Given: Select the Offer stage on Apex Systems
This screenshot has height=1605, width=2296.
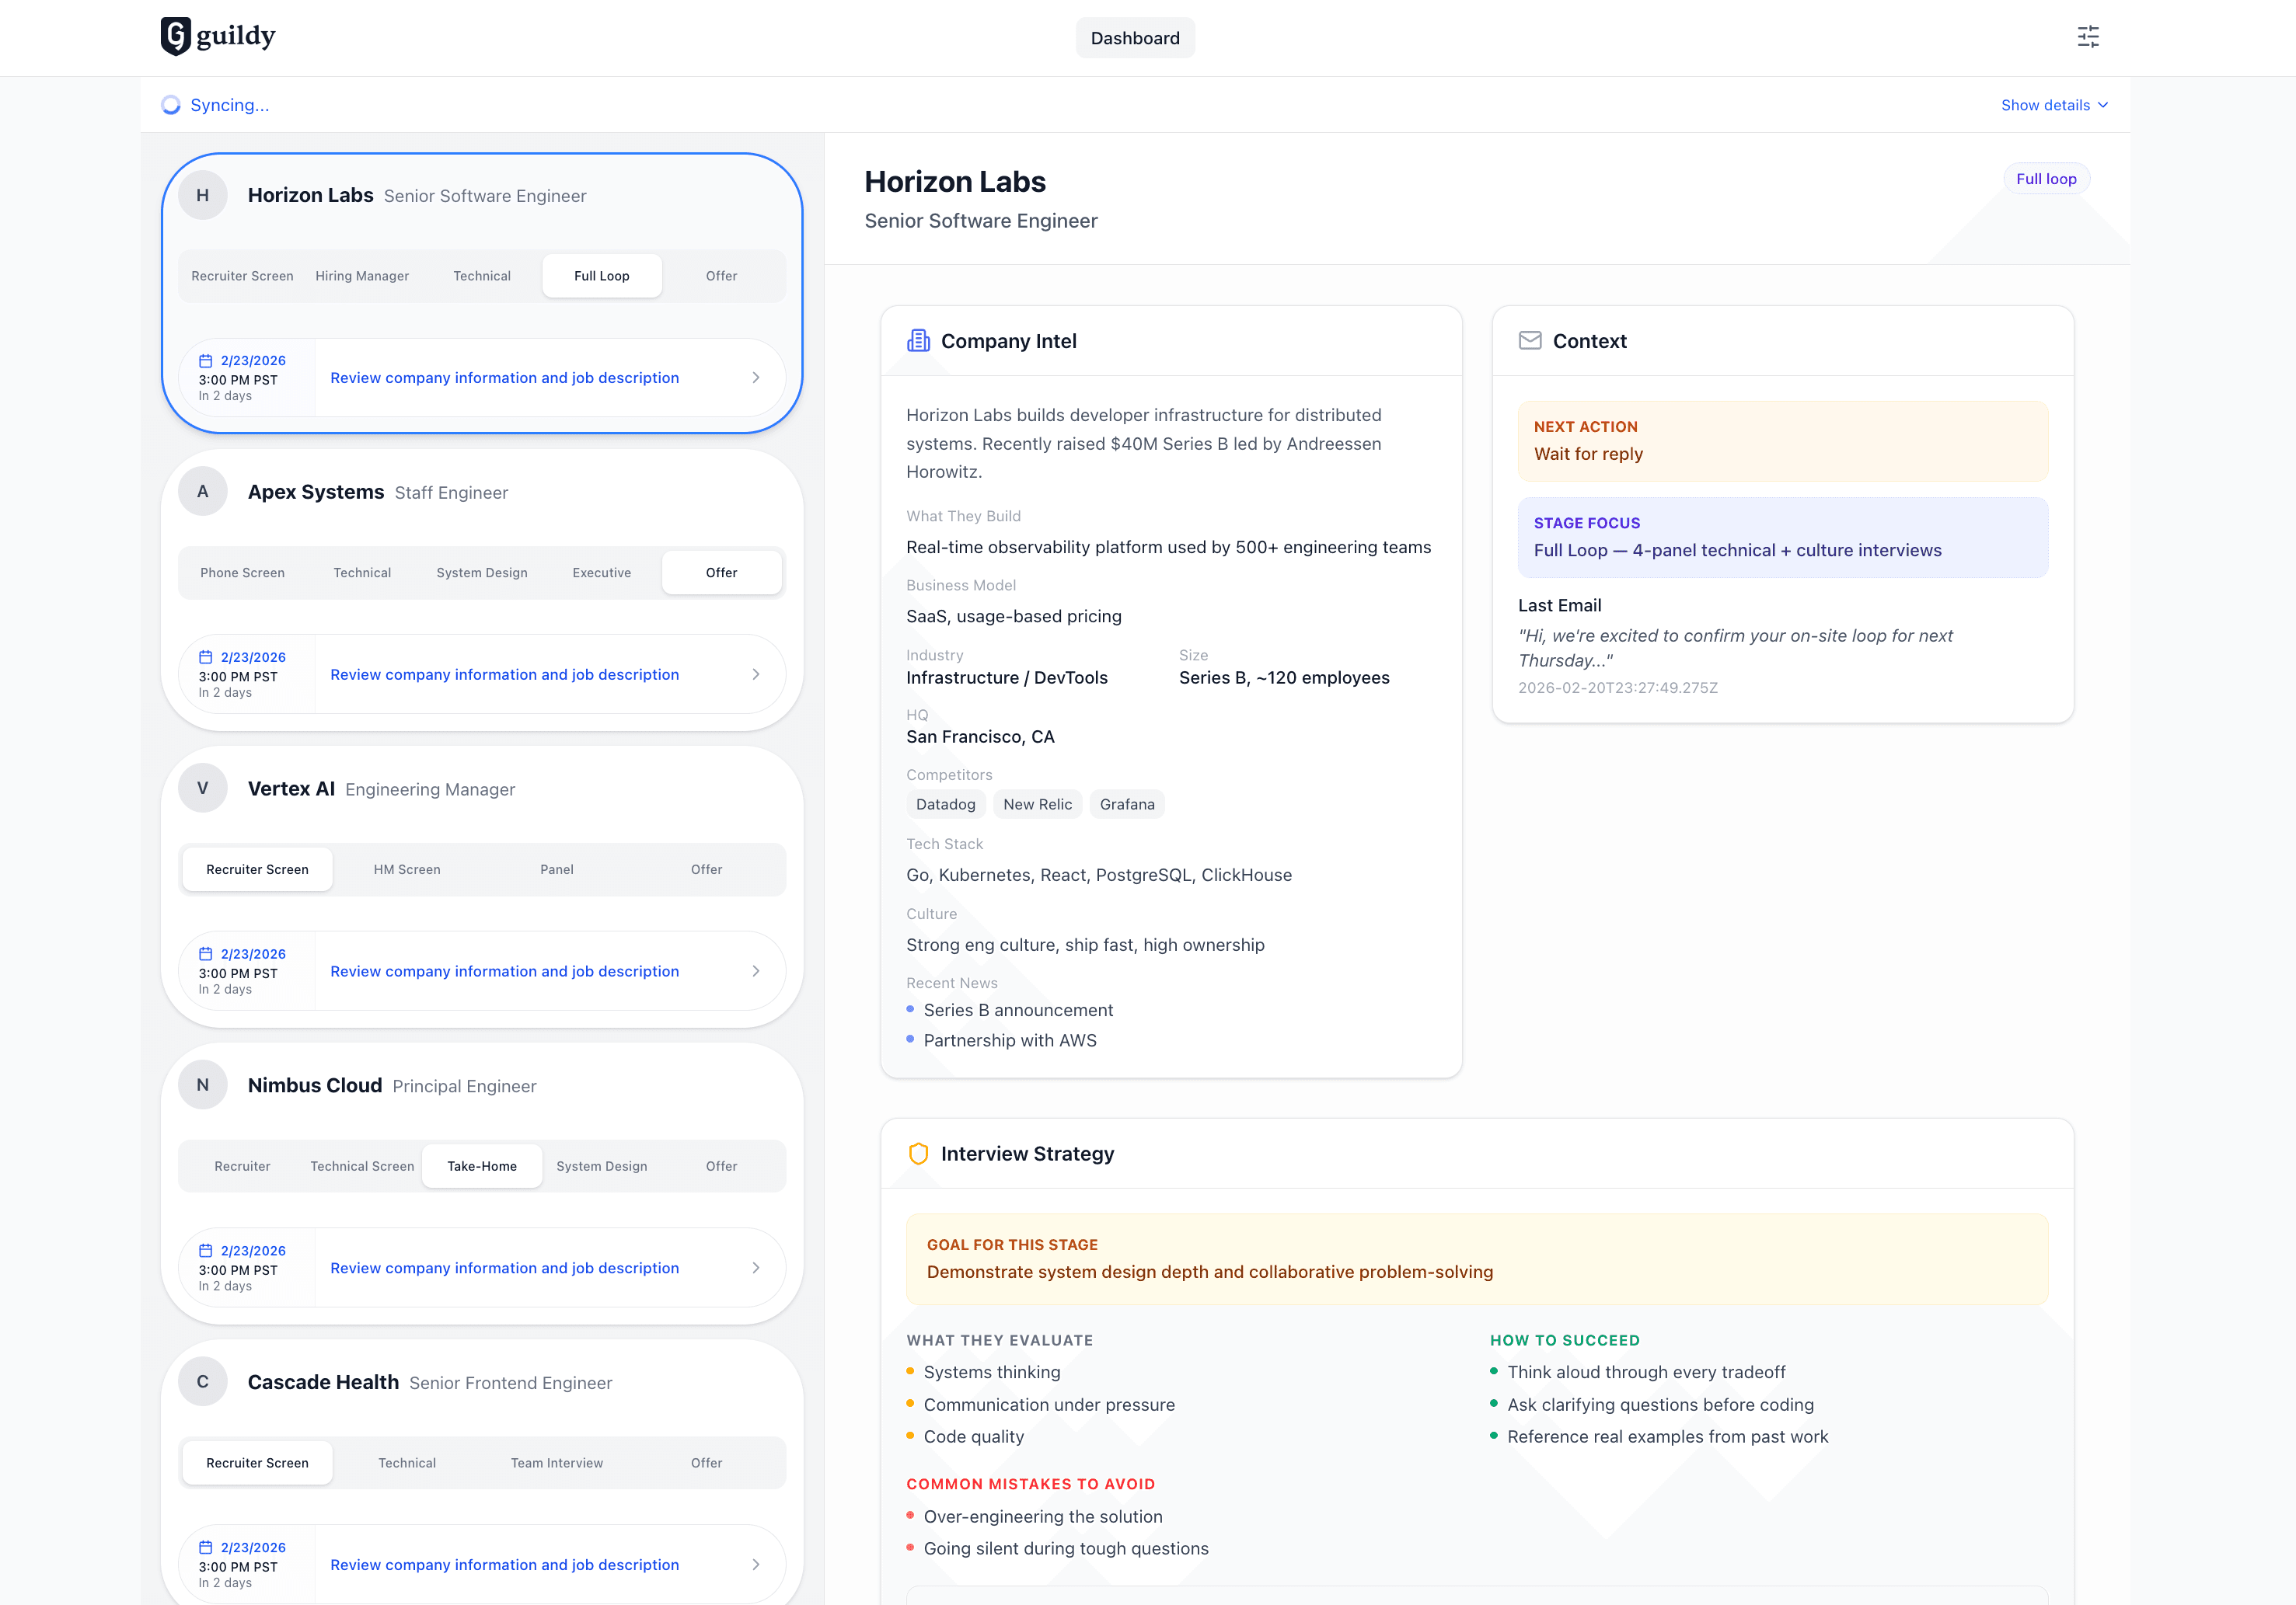Looking at the screenshot, I should click(721, 572).
